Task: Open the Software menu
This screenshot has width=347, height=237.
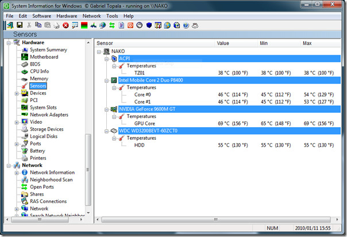Action: tap(41, 16)
